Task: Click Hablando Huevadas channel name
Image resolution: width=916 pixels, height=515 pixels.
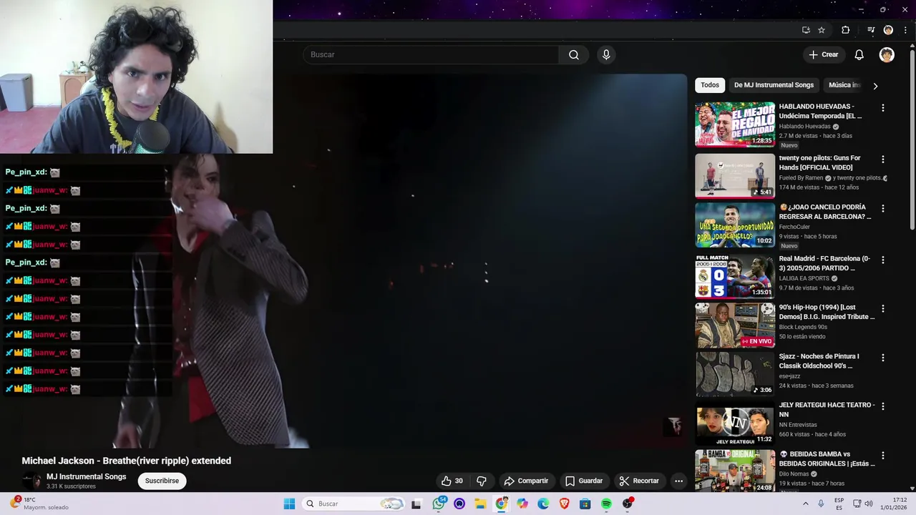Action: point(804,126)
